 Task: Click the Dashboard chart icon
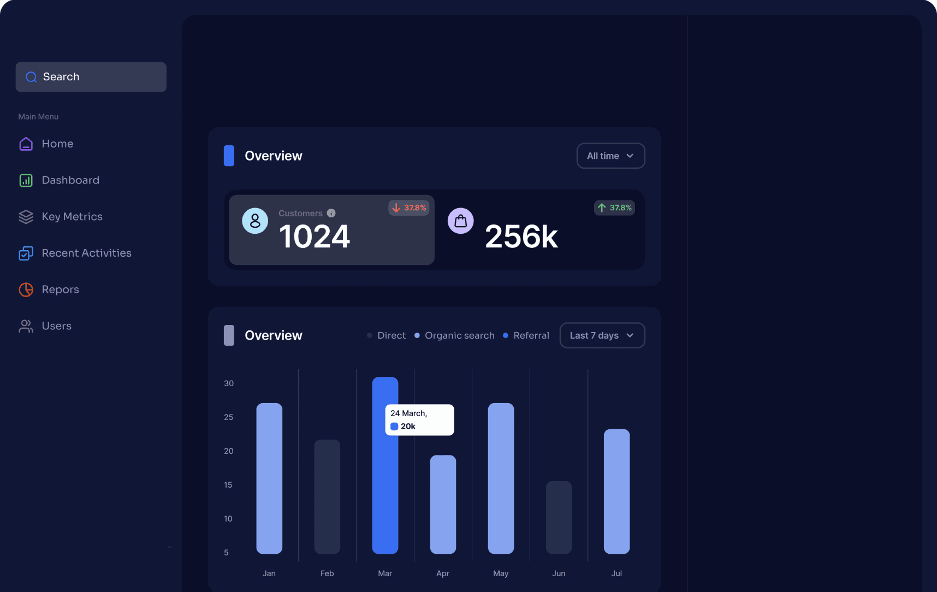[x=26, y=180]
